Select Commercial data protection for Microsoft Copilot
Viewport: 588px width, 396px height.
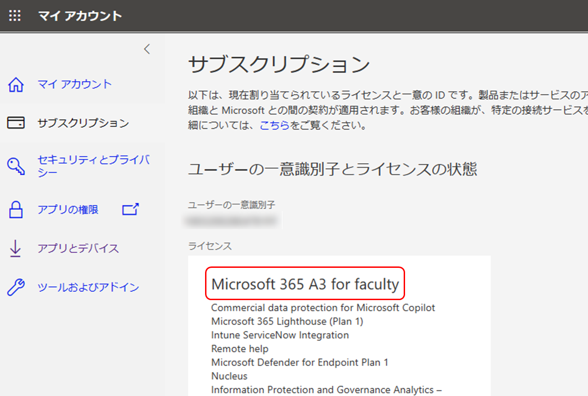[323, 308]
